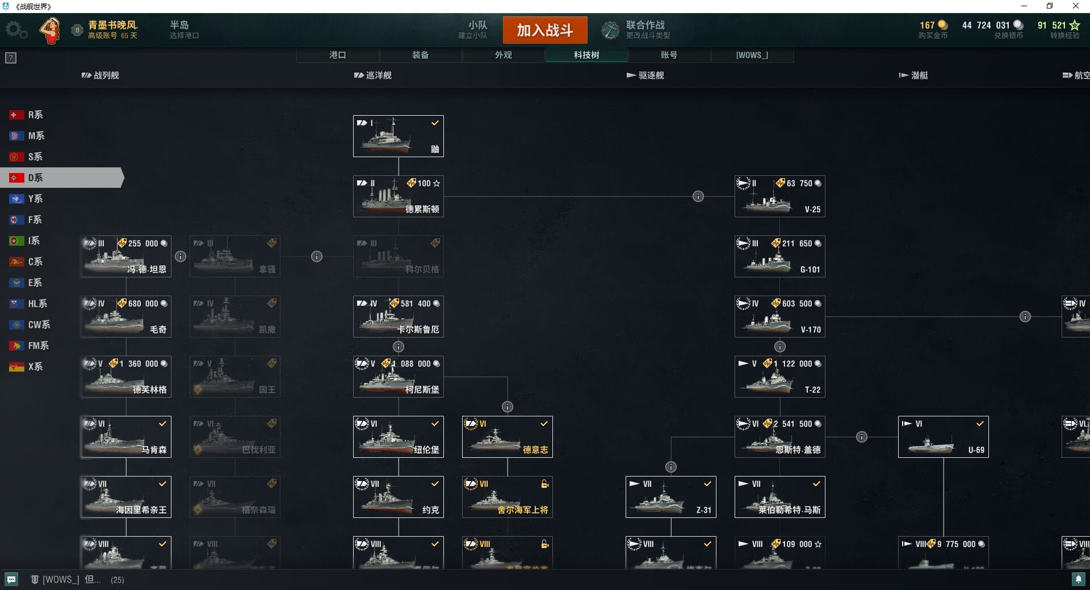The image size is (1090, 590).
Task: Click info icon between 德累斯顿 and V-25
Action: click(698, 196)
